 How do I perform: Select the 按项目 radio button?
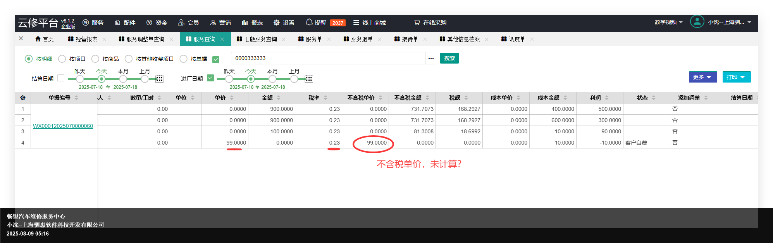coord(62,59)
